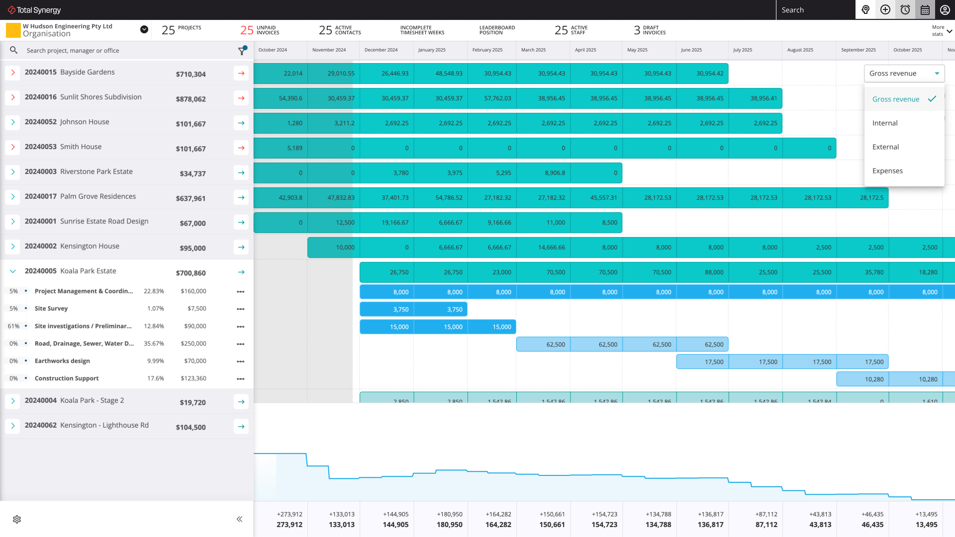Open the organisation switcher chevron
This screenshot has width=955, height=537.
point(144,29)
